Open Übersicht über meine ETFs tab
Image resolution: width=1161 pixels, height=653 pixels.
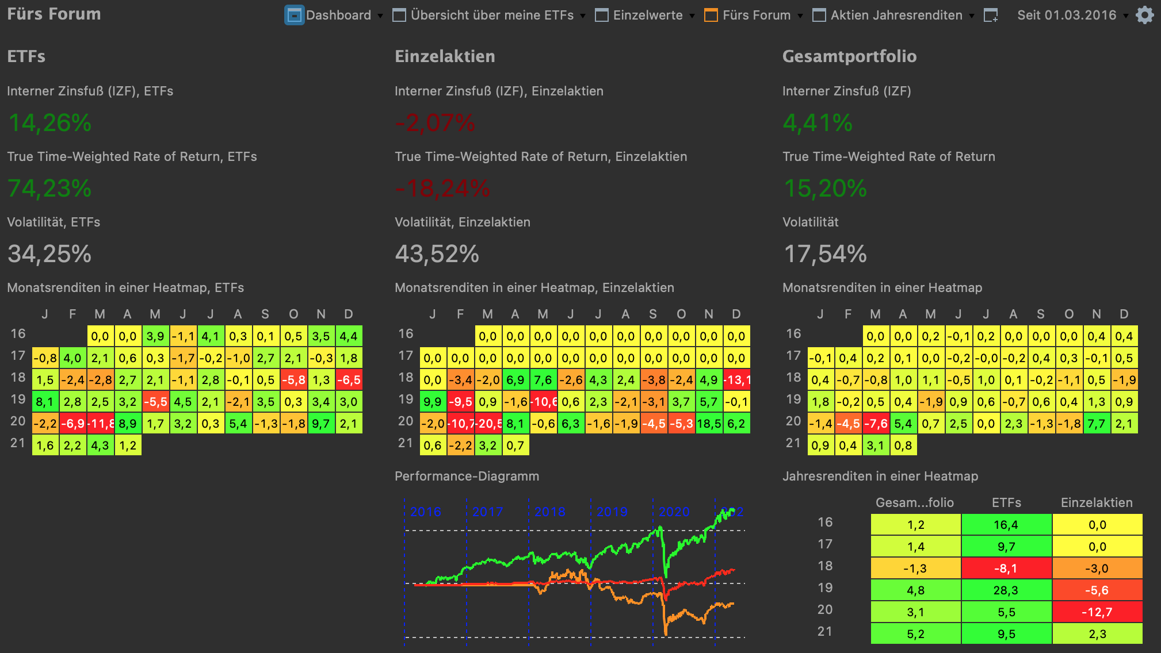click(492, 16)
